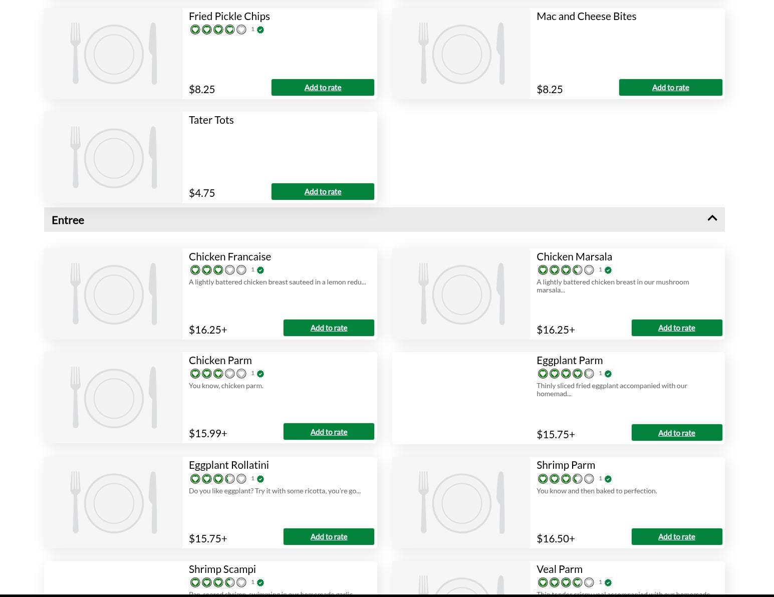Image resolution: width=774 pixels, height=597 pixels.
Task: Click verified badge on Veal Parm
Action: click(x=608, y=583)
